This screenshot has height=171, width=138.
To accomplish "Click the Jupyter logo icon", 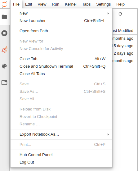I will [4, 4].
